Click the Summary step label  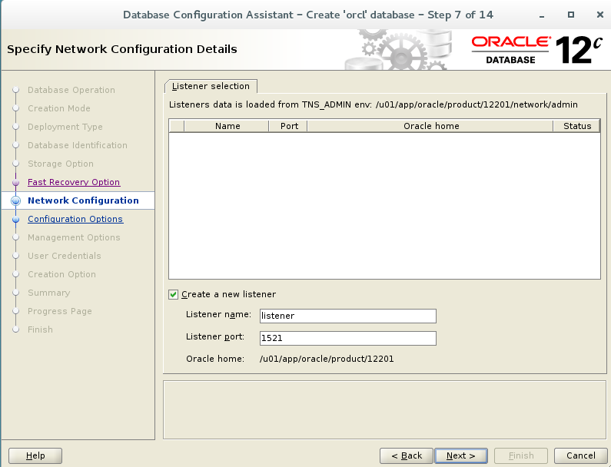tap(48, 293)
